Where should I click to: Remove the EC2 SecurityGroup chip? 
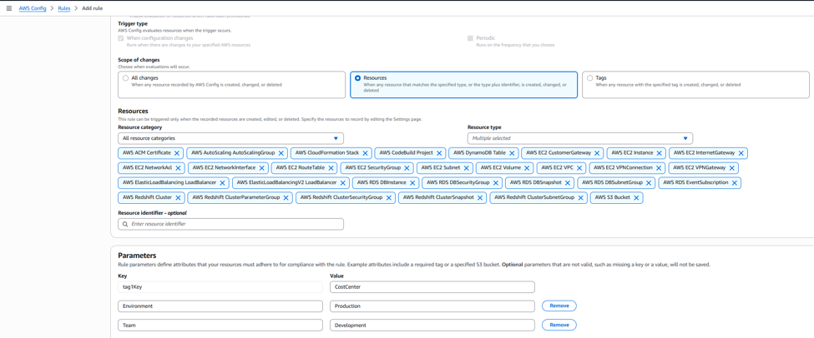[407, 168]
